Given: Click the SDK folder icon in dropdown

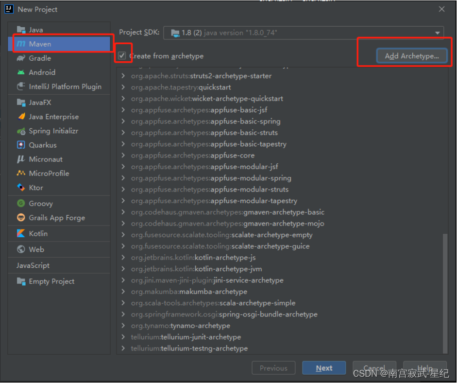Looking at the screenshot, I should click(x=175, y=33).
